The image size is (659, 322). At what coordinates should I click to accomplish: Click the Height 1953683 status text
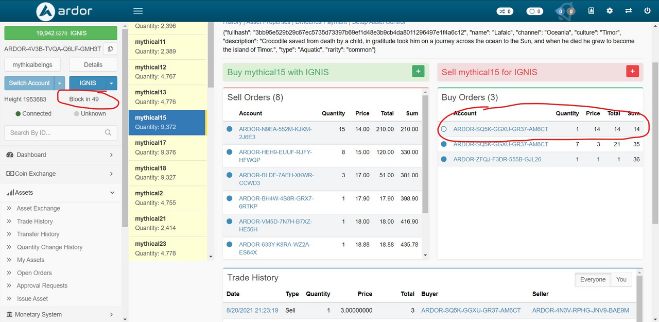click(25, 99)
